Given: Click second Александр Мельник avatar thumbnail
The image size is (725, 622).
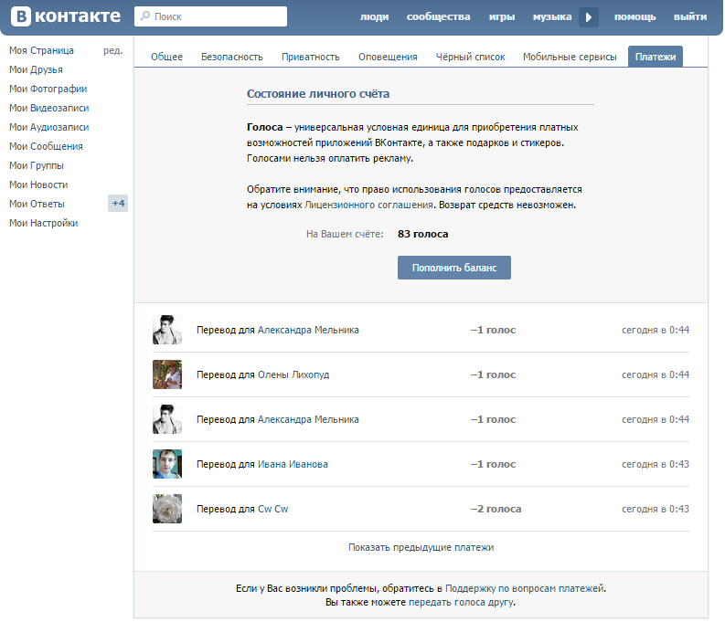Looking at the screenshot, I should (167, 419).
